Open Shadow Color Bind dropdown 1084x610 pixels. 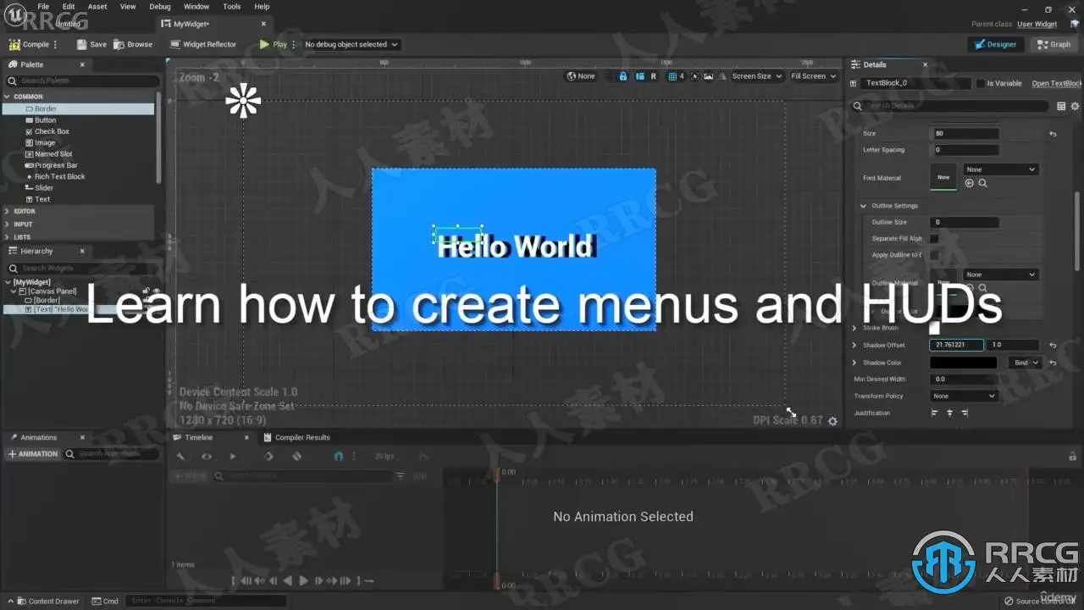point(1025,363)
